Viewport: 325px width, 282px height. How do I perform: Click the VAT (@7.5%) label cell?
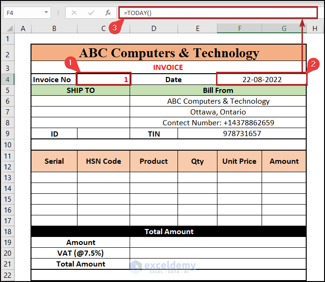click(80, 253)
